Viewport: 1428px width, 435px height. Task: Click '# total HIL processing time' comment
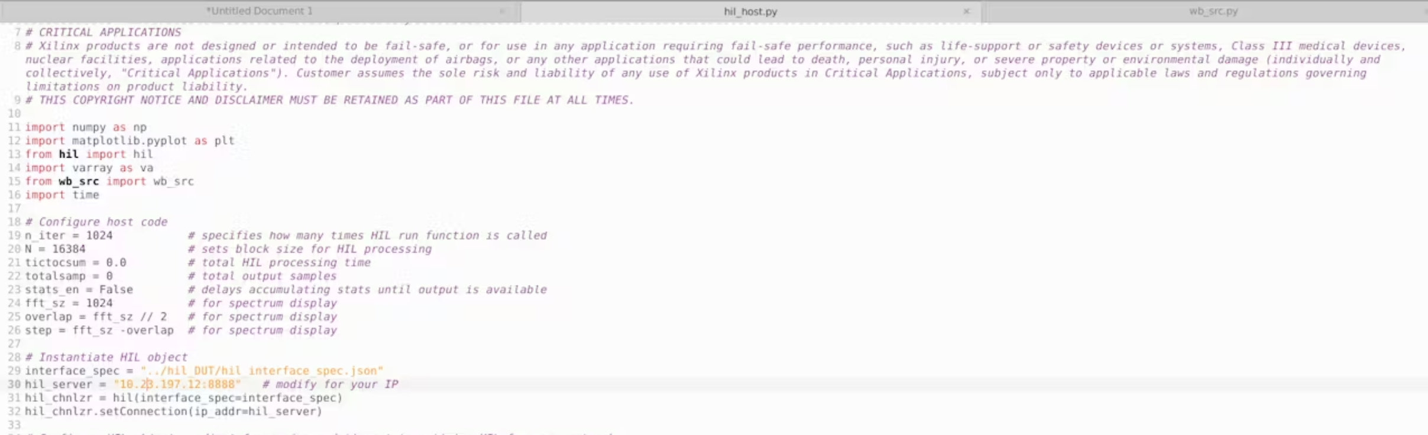point(279,263)
